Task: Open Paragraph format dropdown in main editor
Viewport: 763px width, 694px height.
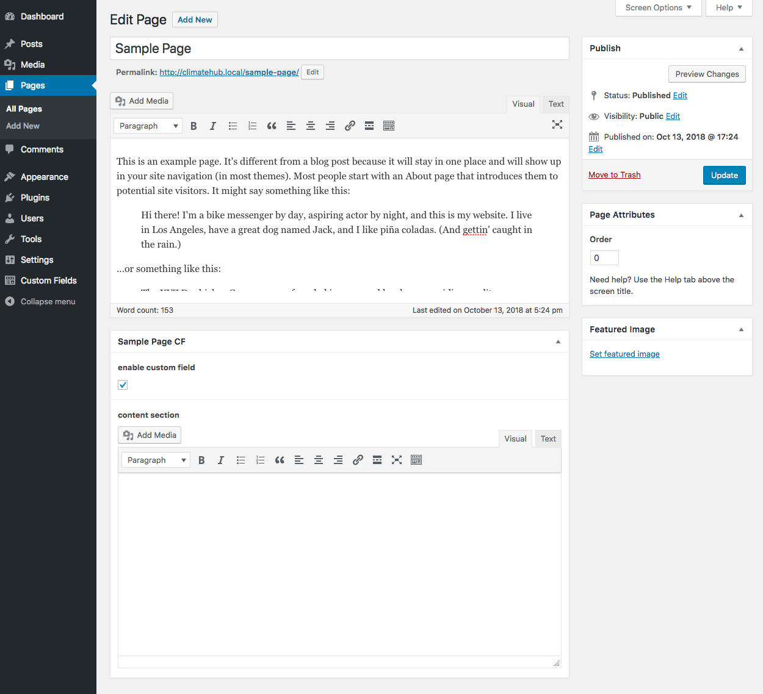Action: pos(148,126)
